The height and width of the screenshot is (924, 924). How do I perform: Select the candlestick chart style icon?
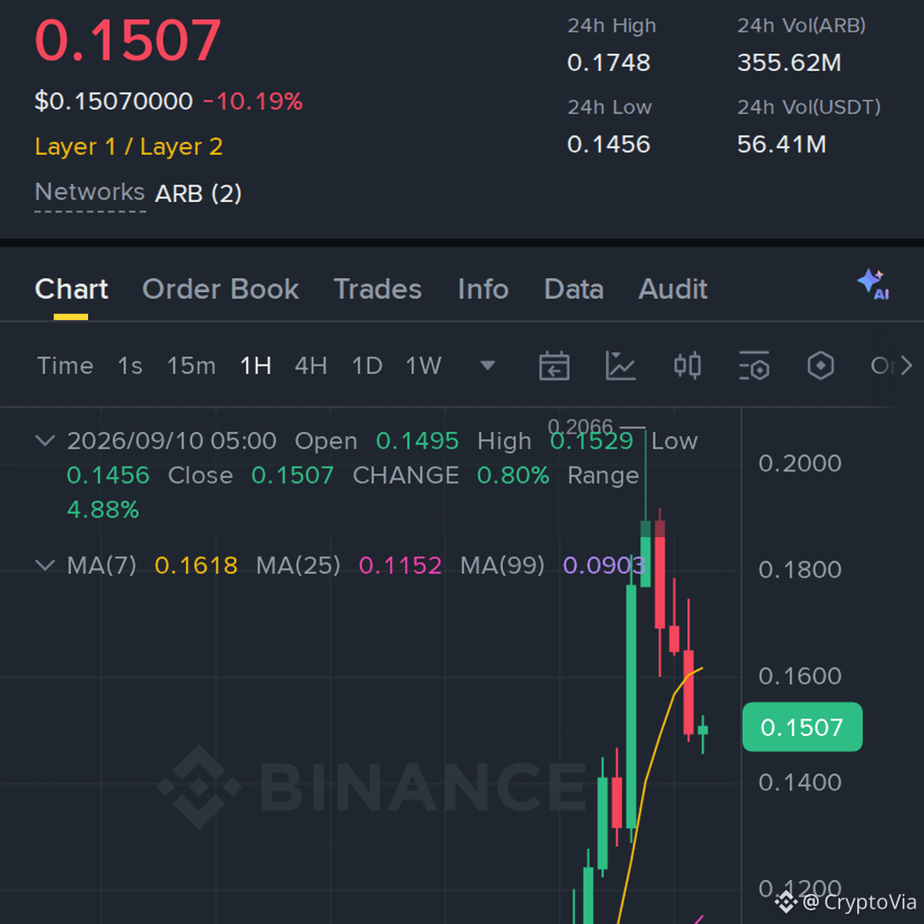(x=687, y=365)
